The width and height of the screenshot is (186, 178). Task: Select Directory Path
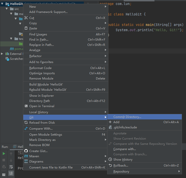(x=66, y=101)
